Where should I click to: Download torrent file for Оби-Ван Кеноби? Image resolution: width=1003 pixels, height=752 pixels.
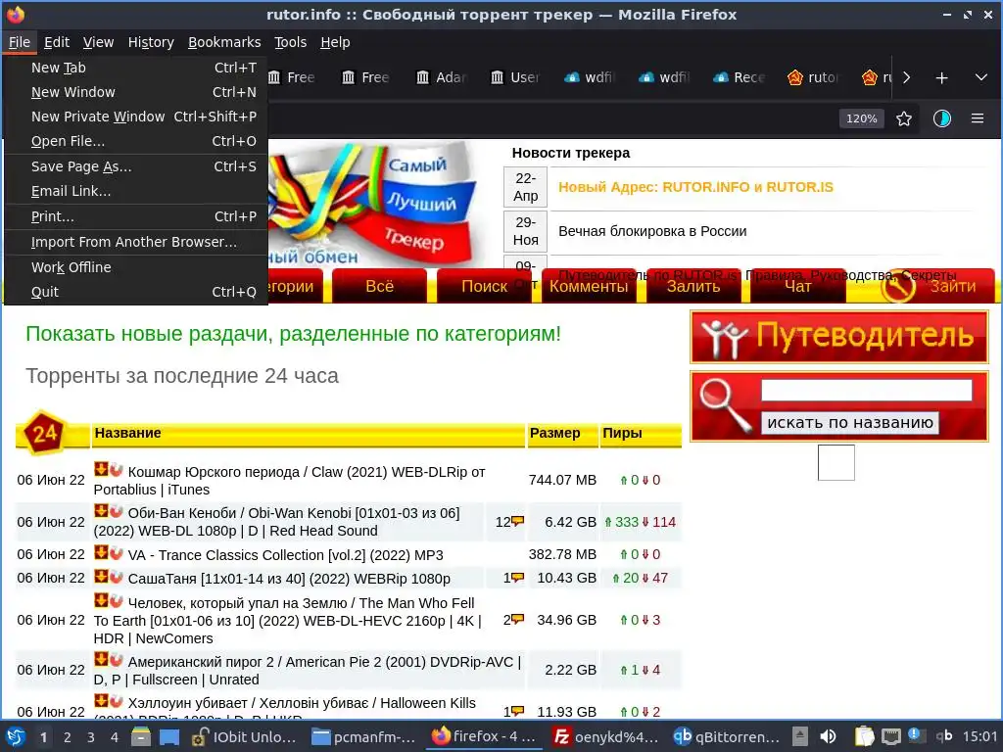[x=101, y=511]
